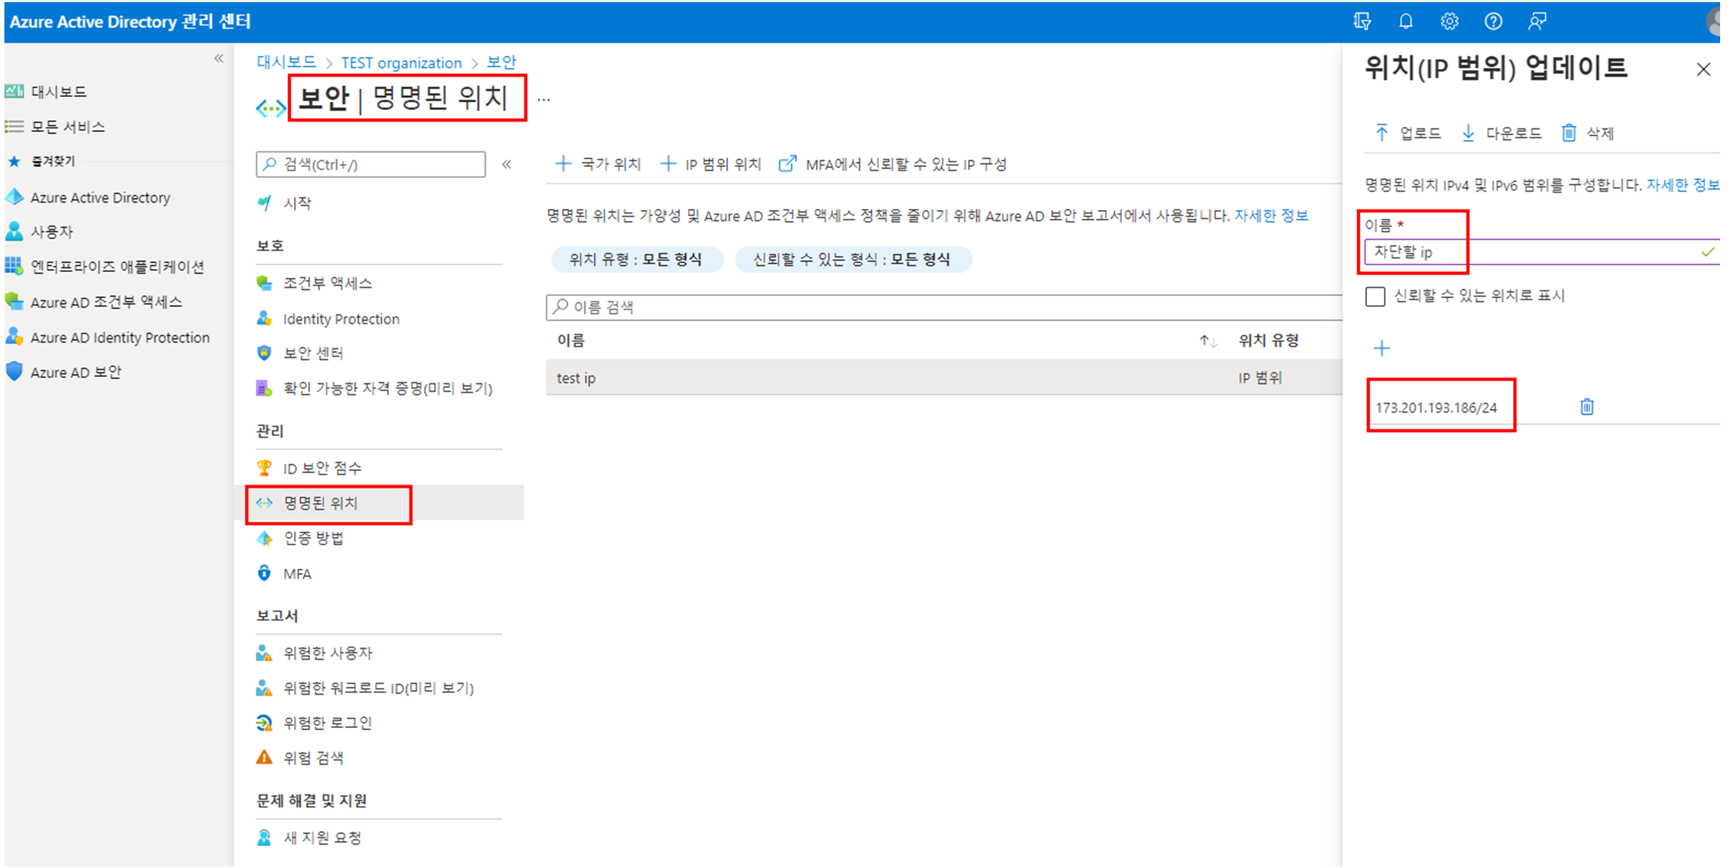Open the 신뢰할 수 있는 형식 filter
The width and height of the screenshot is (1734, 868).
coord(851,259)
